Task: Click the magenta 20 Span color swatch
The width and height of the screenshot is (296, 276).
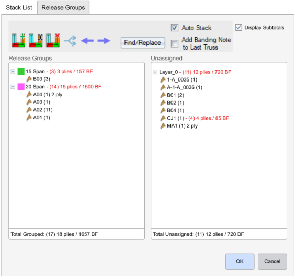Action: 21,87
